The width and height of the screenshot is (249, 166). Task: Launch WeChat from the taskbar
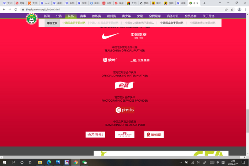85,162
